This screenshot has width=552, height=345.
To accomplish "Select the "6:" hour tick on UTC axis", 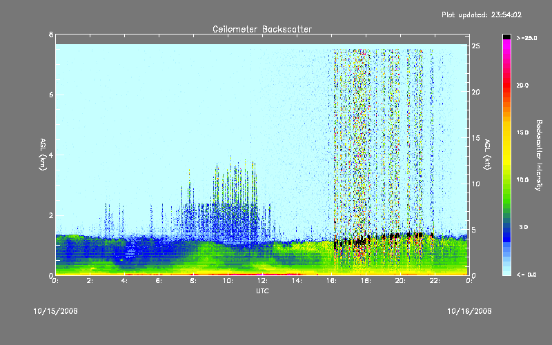I will point(159,281).
